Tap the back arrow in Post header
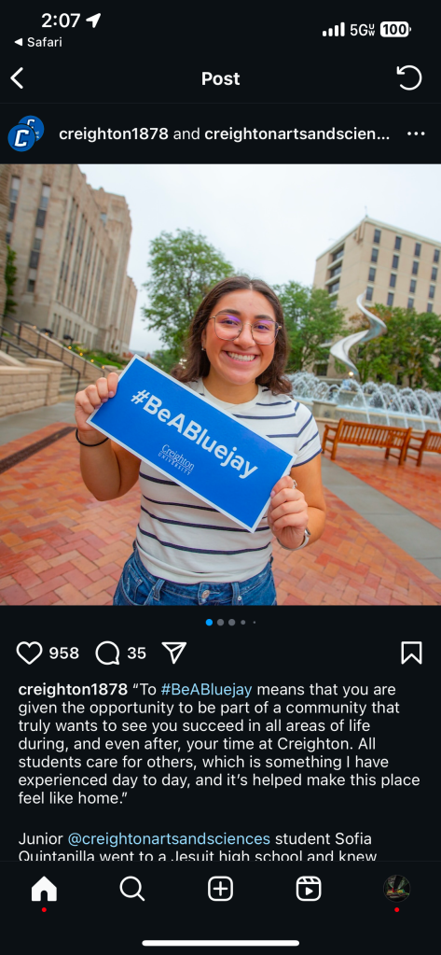 (17, 78)
